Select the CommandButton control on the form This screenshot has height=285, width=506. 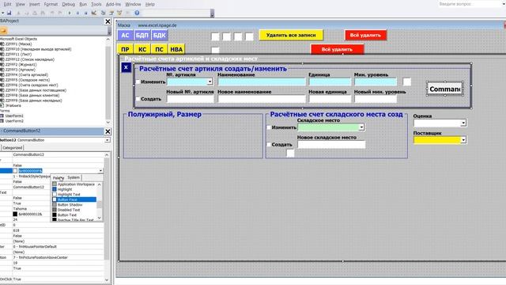(444, 89)
